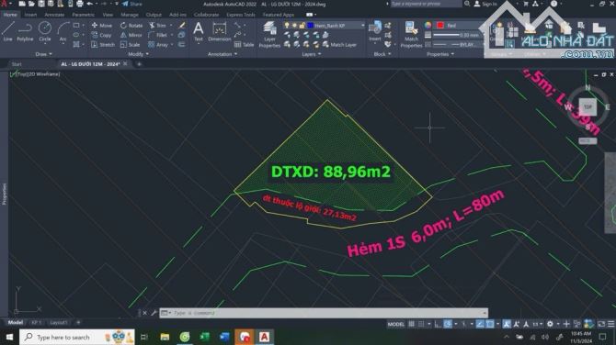The image size is (616, 345).
Task: Toggle the drawing grid display in status bar
Action: click(x=411, y=324)
